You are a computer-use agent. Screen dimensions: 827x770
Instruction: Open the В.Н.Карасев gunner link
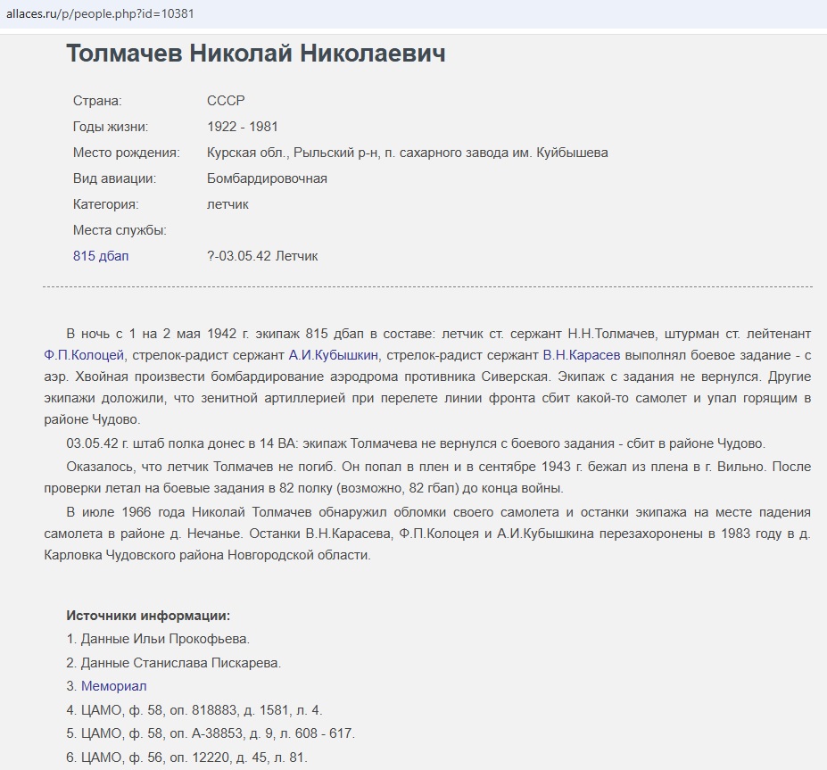[x=581, y=354]
